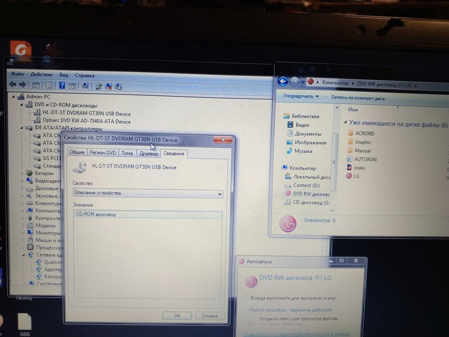Screen dimensions: 449x337
Task: Click Scan for hardware changes toolbar icon
Action: (85, 86)
